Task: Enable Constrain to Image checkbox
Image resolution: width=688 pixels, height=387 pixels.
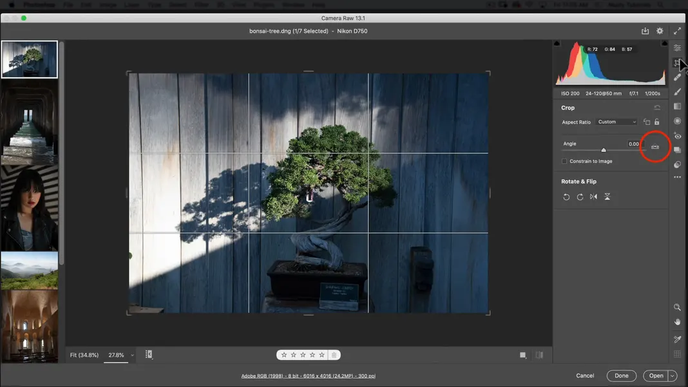Action: tap(564, 161)
